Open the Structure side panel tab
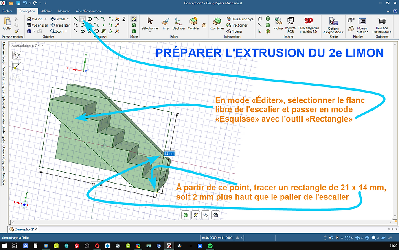Screen dimensions: 399x250 pos(4,49)
